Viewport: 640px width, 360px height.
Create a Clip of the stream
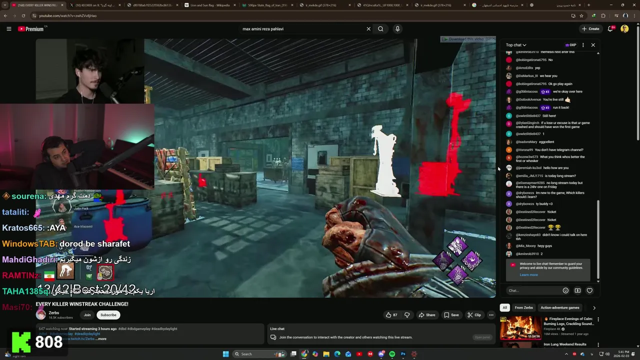[474, 315]
